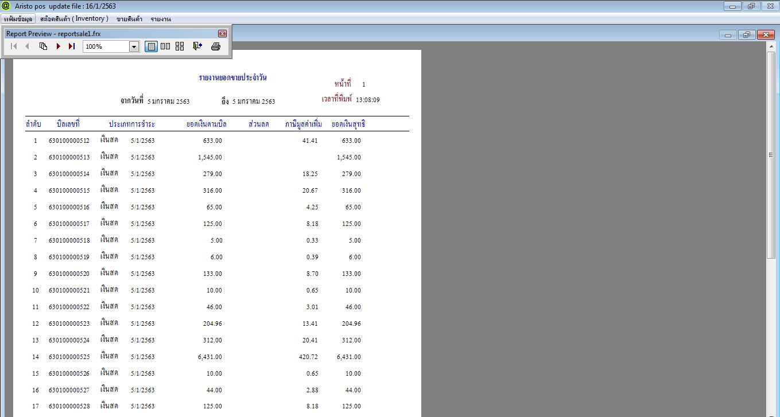Print the report using printer icon

216,46
